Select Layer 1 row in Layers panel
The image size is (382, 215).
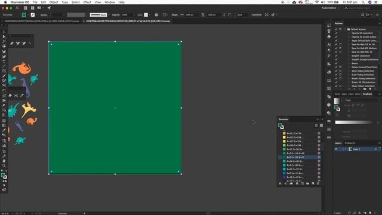357,149
